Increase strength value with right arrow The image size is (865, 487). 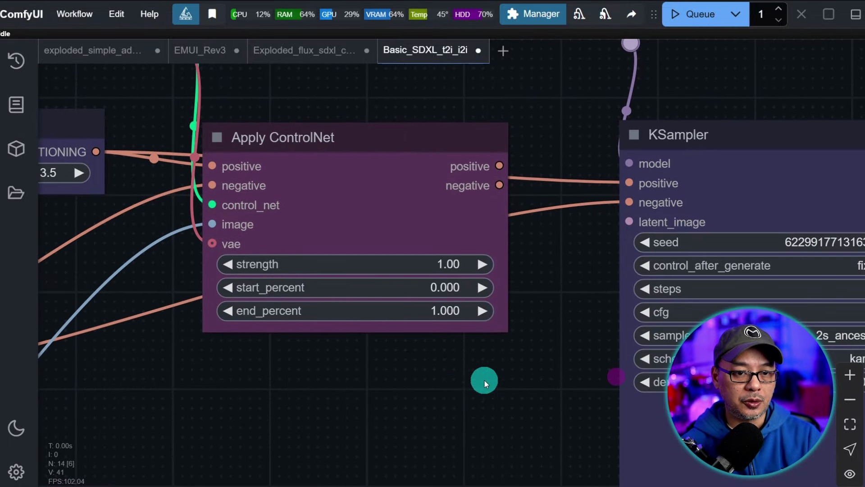[482, 264]
